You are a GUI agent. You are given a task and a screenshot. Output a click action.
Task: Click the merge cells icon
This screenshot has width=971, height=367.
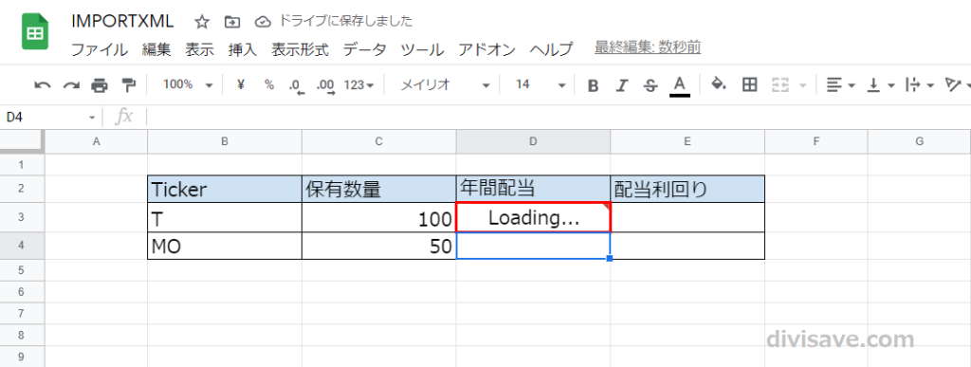[x=780, y=84]
